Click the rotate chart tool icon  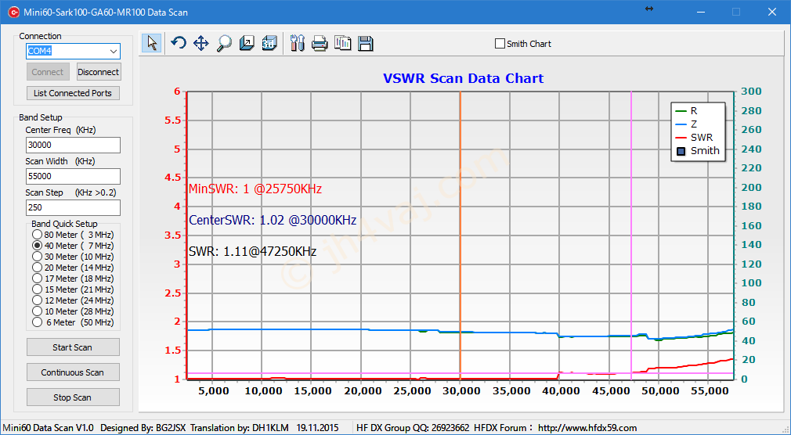coord(178,43)
